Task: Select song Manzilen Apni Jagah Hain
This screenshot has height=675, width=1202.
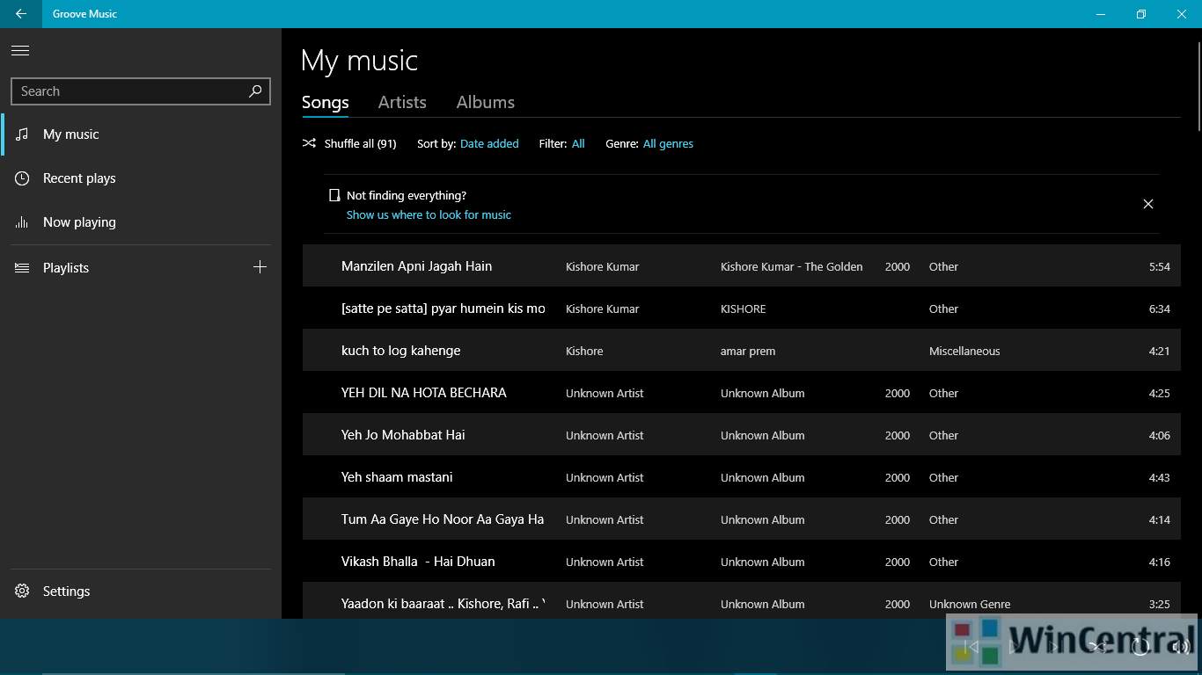Action: (x=416, y=266)
